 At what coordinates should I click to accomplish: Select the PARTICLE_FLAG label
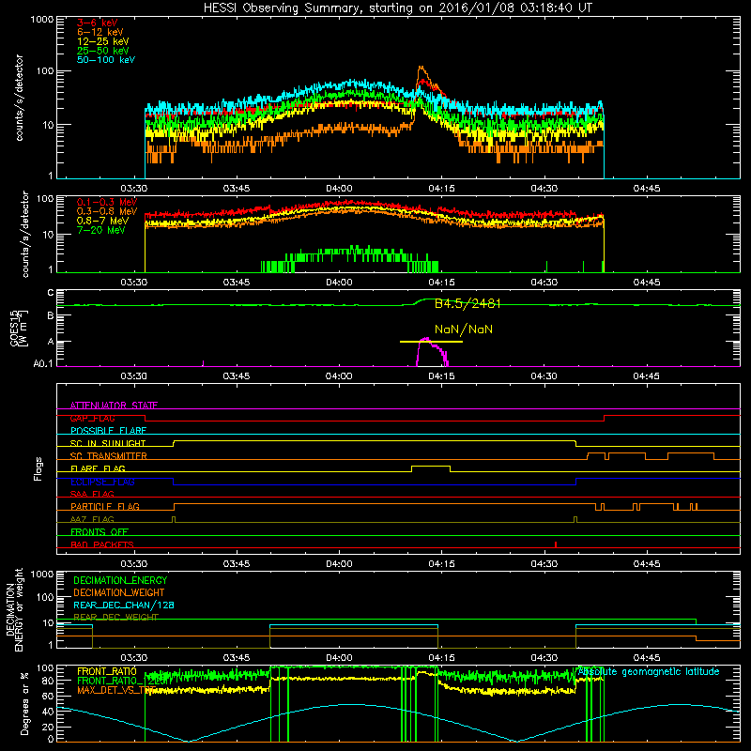[105, 507]
